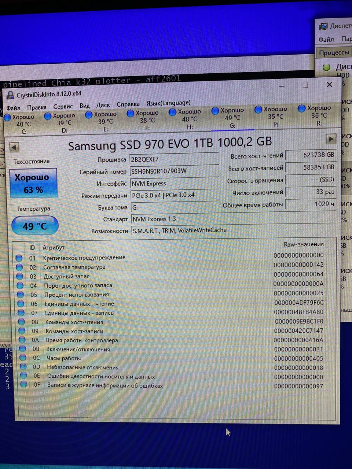Click power-on hours value 1029 ч
This screenshot has height=469, width=352.
tap(311, 204)
